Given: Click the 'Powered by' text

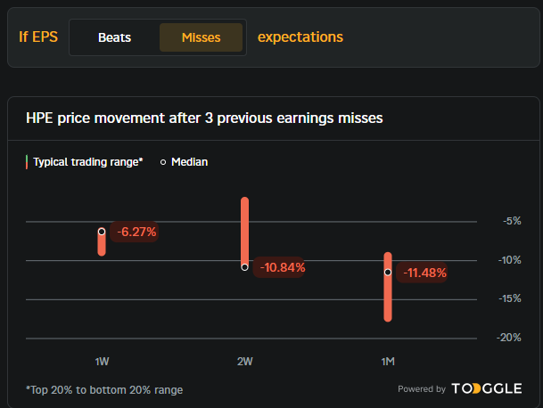Looking at the screenshot, I should click(422, 389).
